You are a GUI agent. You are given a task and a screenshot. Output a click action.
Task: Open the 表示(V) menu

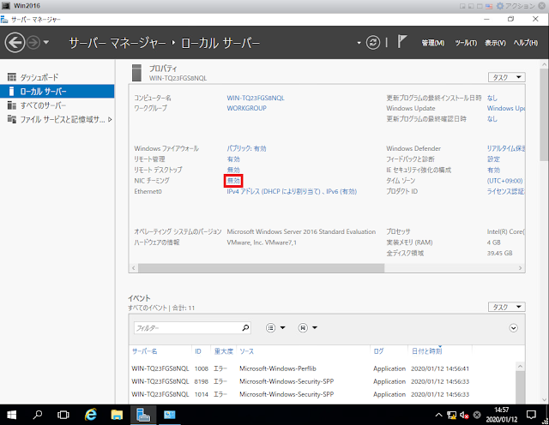pyautogui.click(x=495, y=43)
